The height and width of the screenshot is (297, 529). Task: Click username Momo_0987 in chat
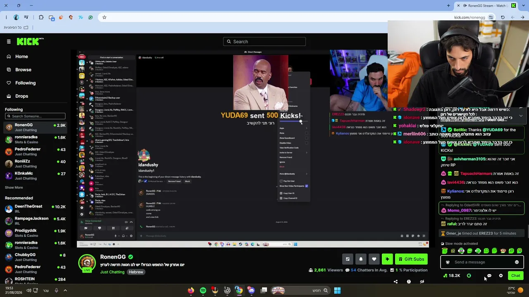click(459, 210)
